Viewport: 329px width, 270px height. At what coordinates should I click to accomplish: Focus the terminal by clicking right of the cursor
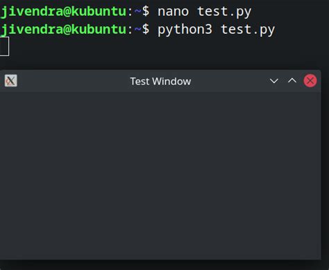[162, 47]
